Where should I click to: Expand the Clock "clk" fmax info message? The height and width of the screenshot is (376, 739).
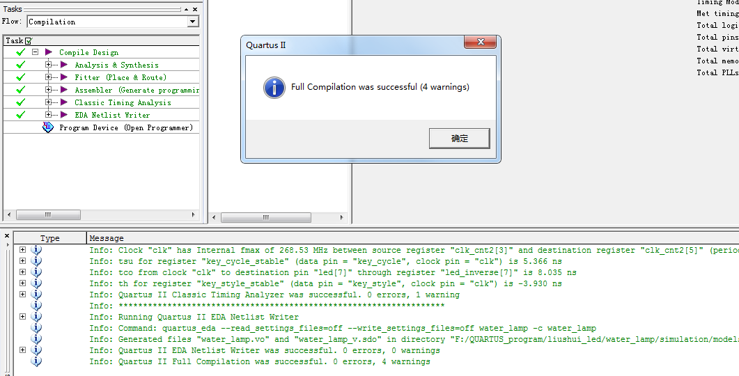(x=22, y=250)
